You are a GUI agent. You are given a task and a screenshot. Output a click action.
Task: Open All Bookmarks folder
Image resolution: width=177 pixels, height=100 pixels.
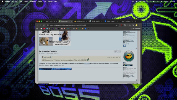pos(136,29)
